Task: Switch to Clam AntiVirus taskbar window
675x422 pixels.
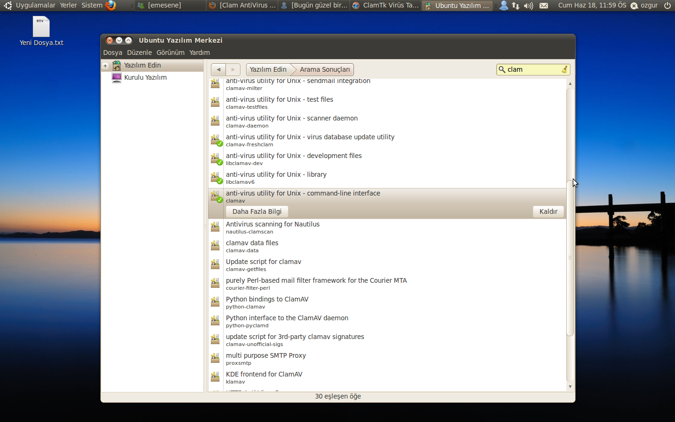Action: (243, 5)
